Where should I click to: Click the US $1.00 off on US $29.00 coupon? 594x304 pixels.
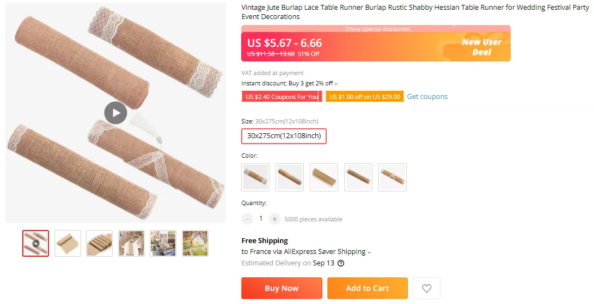click(x=365, y=97)
